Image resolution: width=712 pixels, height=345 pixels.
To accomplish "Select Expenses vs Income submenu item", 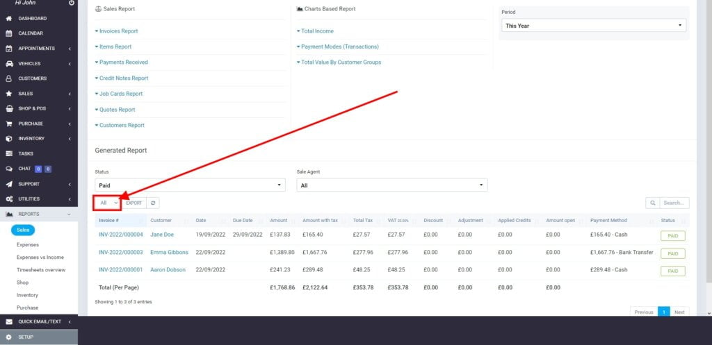I will click(x=40, y=258).
